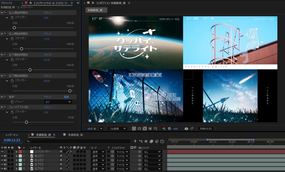Viewport: 285px width, 172px height.
Task: Enable the region of interest icon
Action: pyautogui.click(x=150, y=129)
